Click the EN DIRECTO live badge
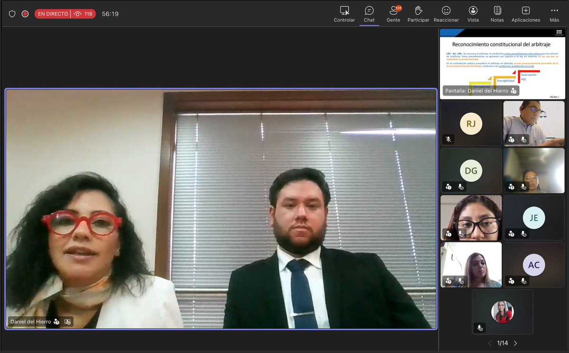This screenshot has width=569, height=353. [x=53, y=14]
